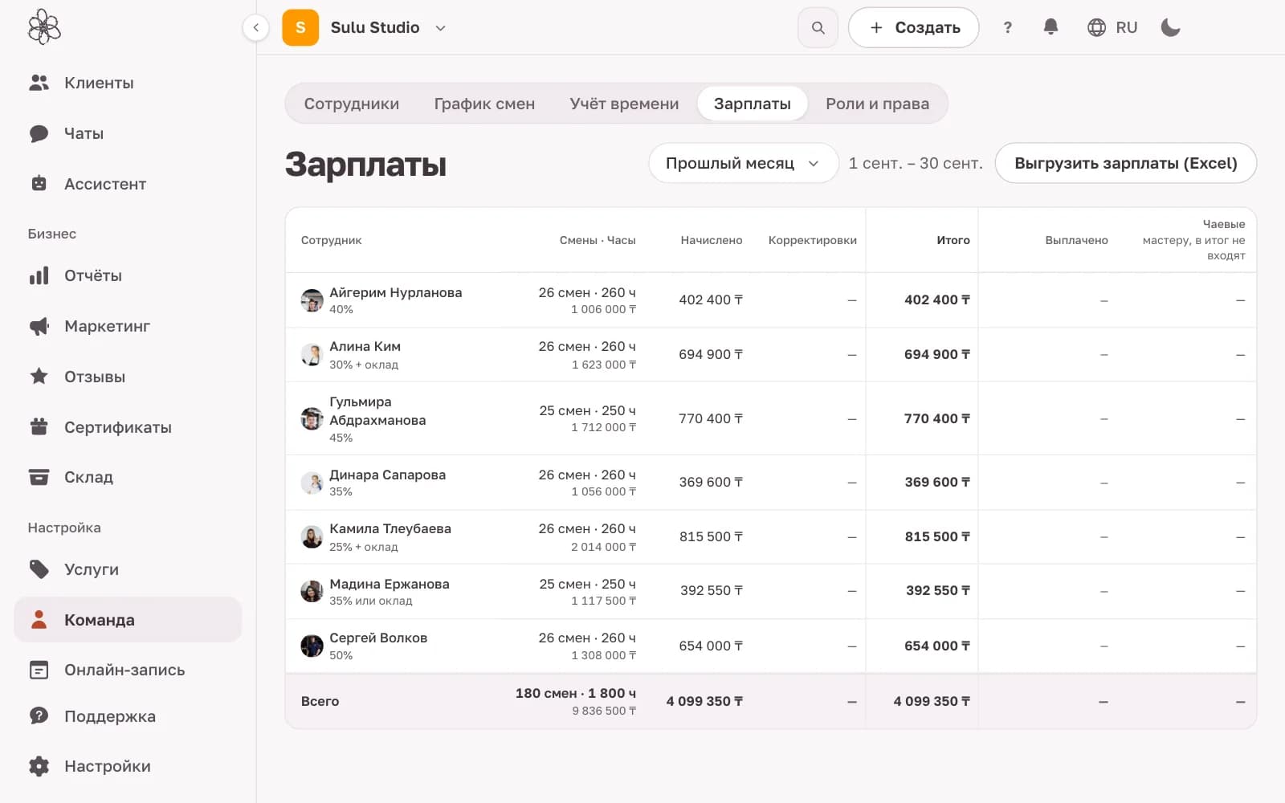Switch to the График смен tab

pos(484,104)
